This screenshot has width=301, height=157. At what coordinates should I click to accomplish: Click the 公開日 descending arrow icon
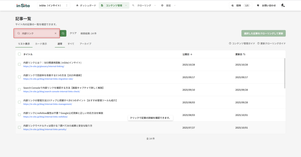pyautogui.click(x=191, y=54)
